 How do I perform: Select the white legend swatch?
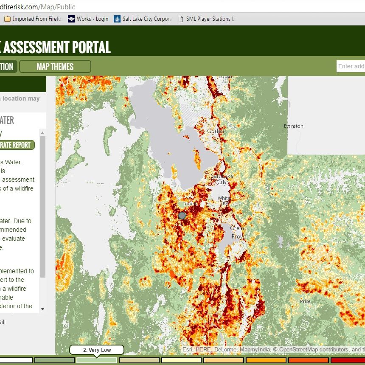click(16, 360)
